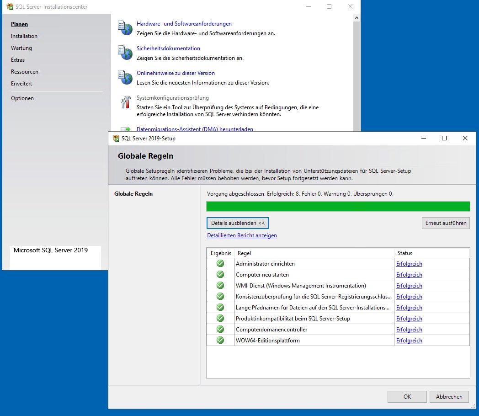Select Installation in the sidebar
Screen dimensions: 479x416
pos(24,36)
